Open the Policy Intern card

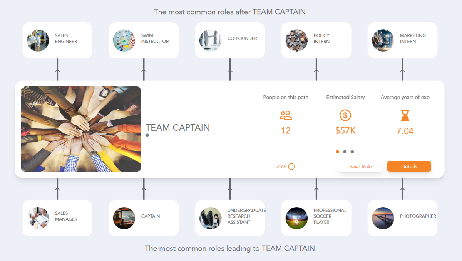316,40
